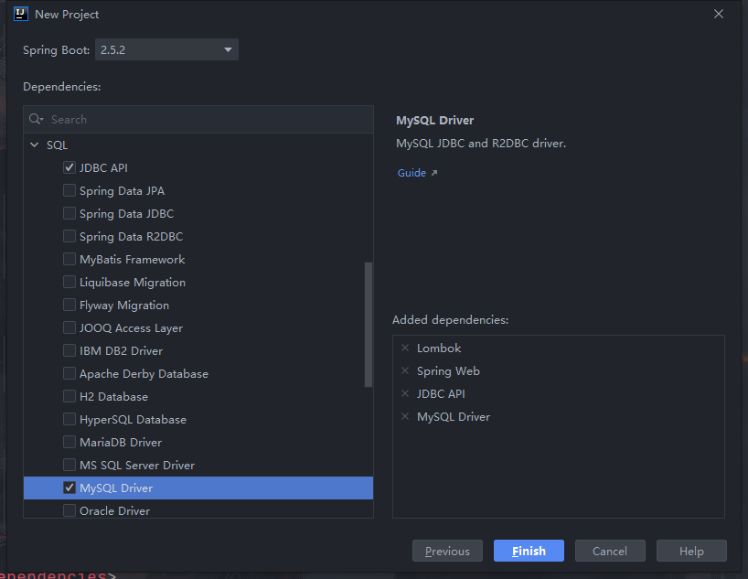Enable MyBatis Framework dependency

[x=69, y=259]
